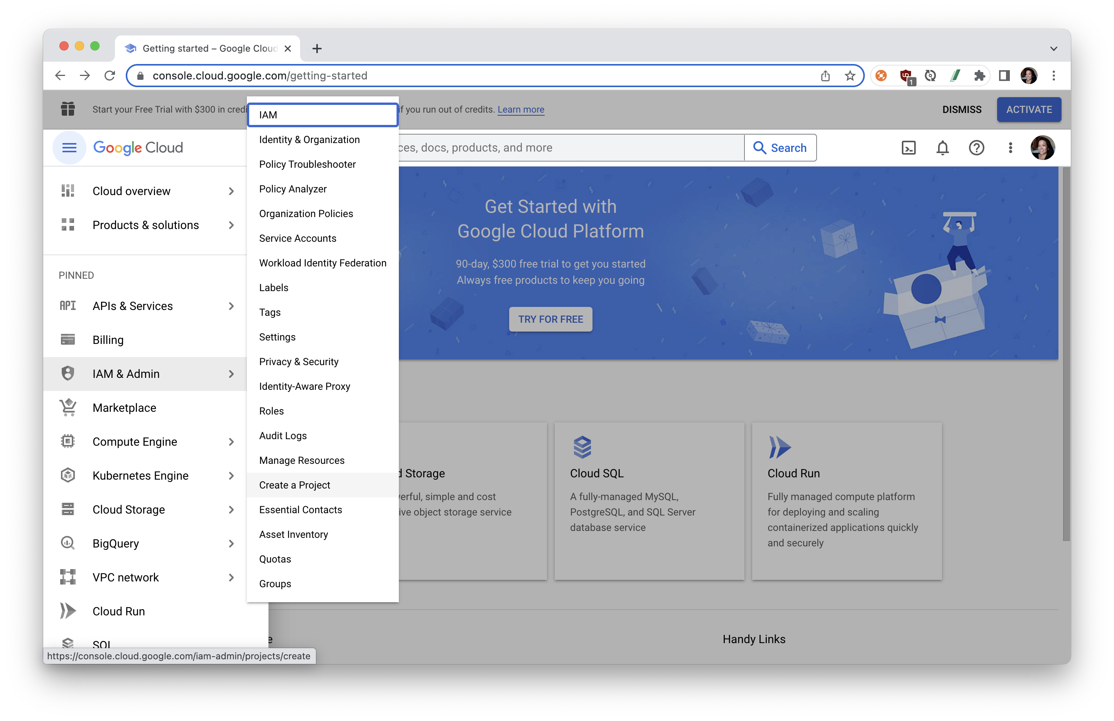
Task: Click the Kubernetes Engine hexagon icon
Action: coord(68,475)
